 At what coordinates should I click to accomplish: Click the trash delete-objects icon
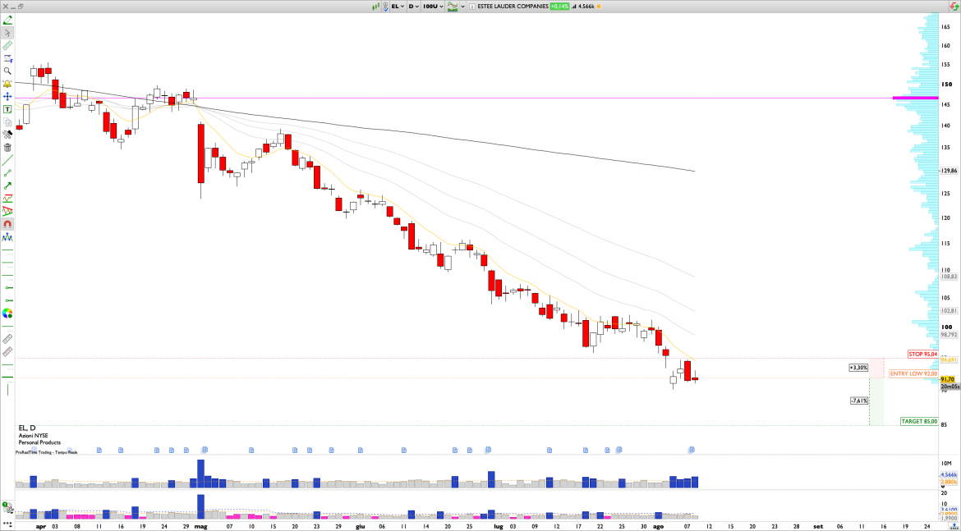7,148
